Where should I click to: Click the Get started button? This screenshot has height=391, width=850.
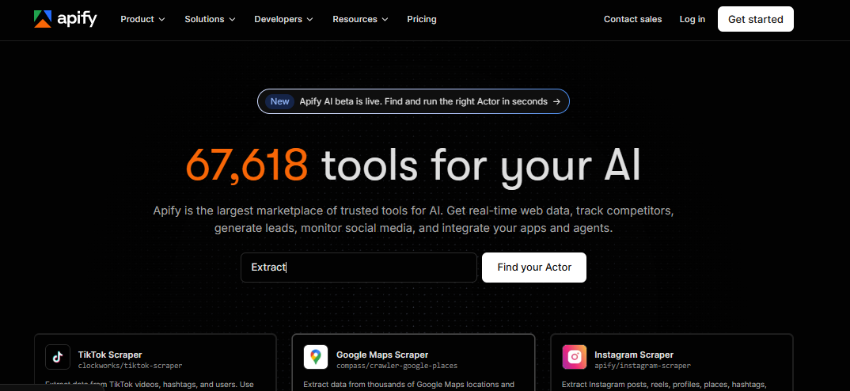pyautogui.click(x=755, y=19)
